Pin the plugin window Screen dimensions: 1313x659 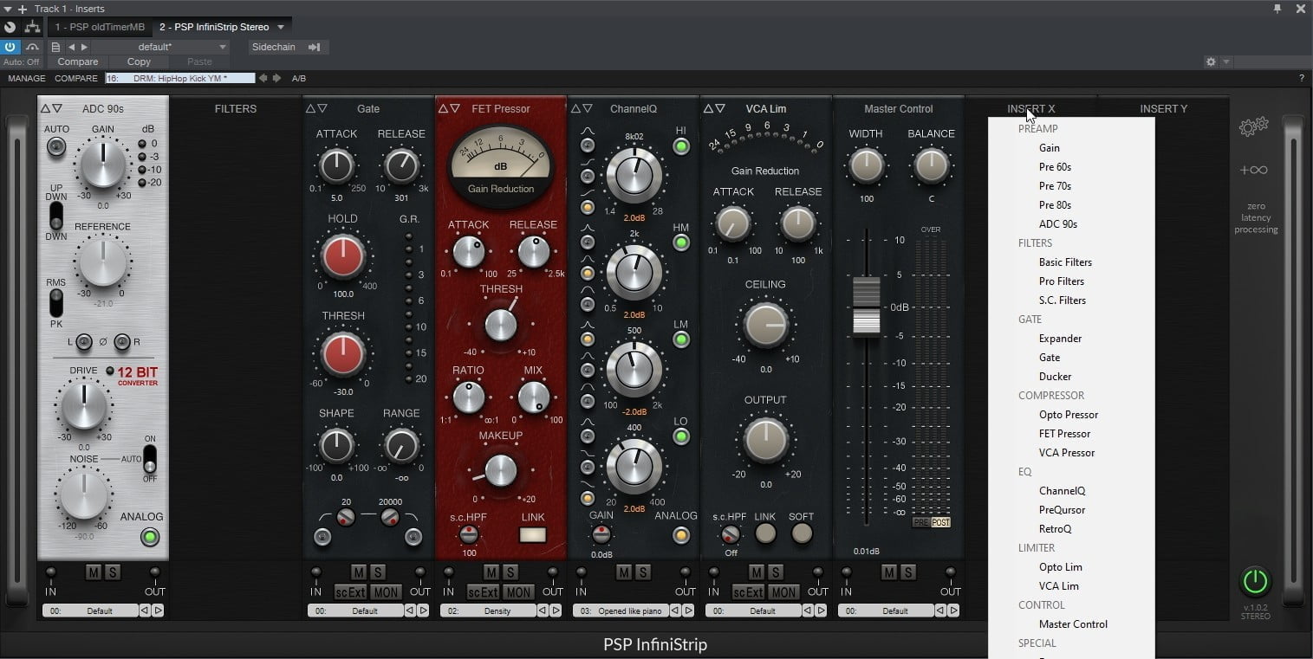(1277, 8)
